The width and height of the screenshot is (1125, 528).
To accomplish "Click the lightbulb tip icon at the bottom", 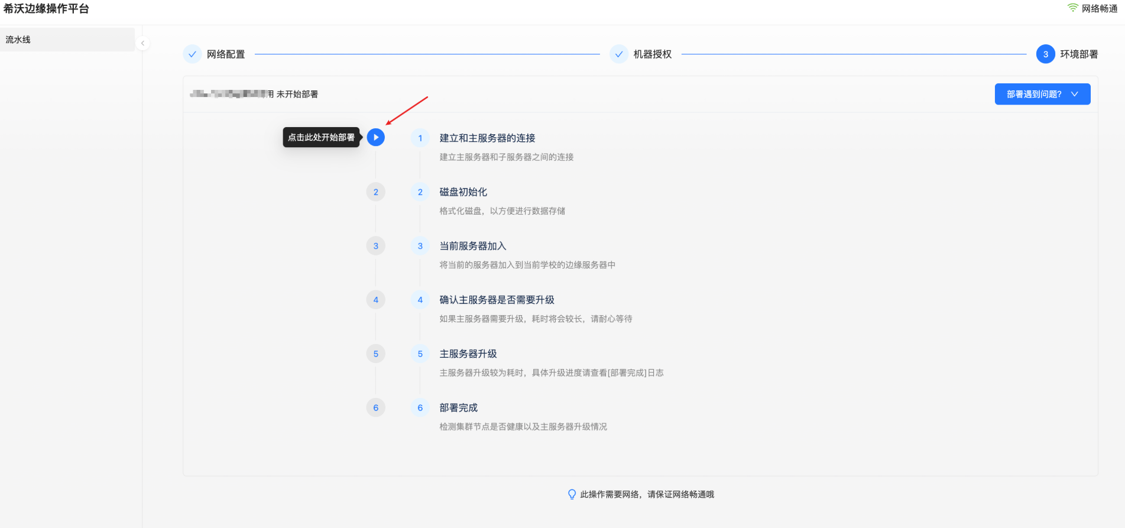I will tap(572, 494).
